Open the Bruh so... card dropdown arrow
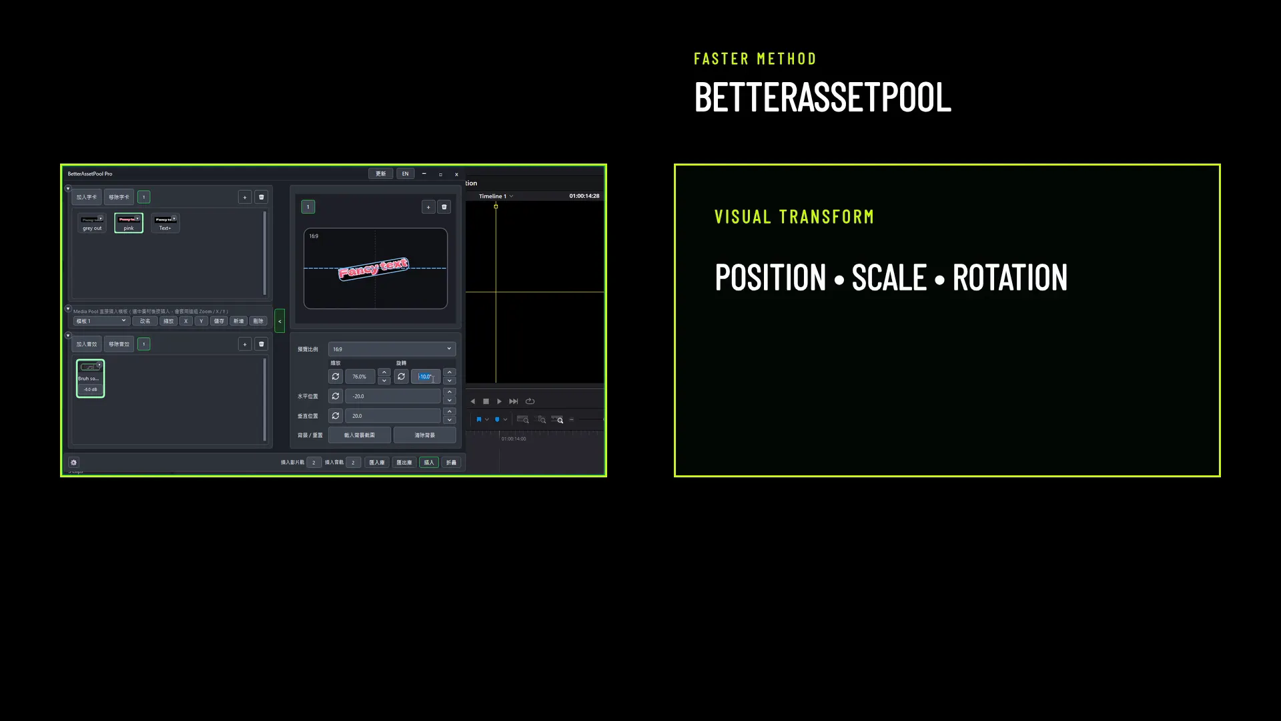 click(99, 365)
